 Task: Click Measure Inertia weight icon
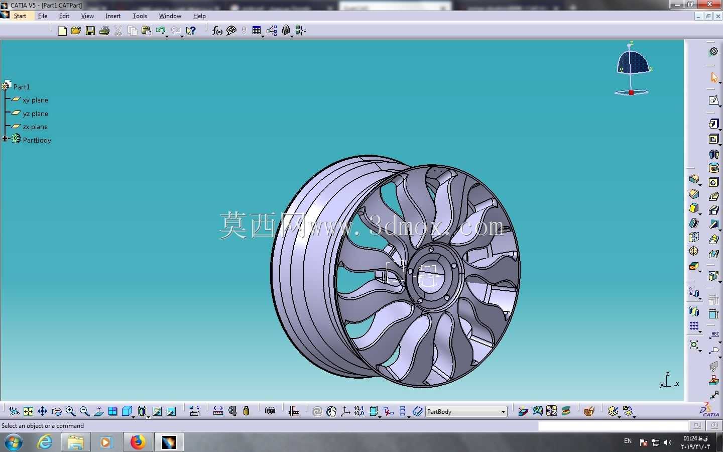point(246,411)
